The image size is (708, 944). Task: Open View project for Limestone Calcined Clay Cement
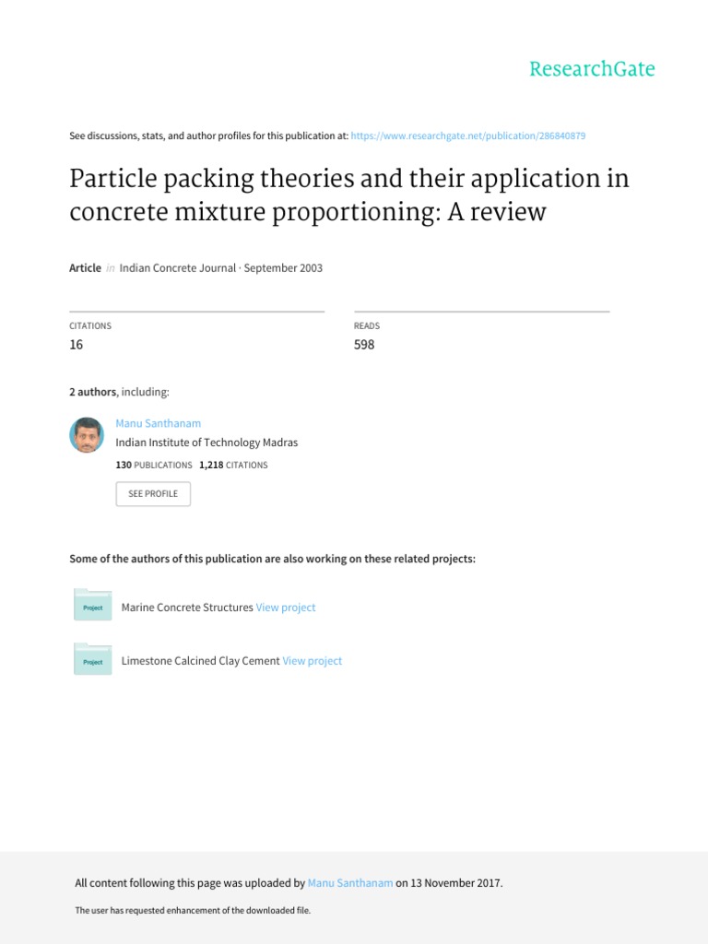tap(312, 661)
